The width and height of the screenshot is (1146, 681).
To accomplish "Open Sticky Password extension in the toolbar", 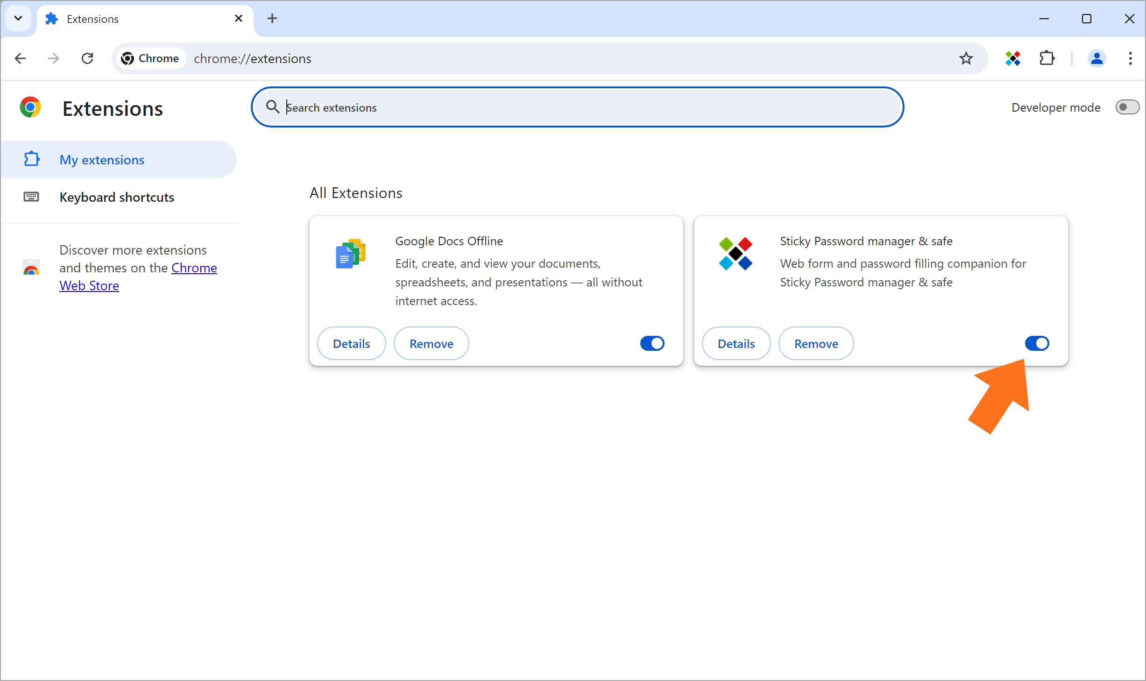I will (x=1013, y=58).
